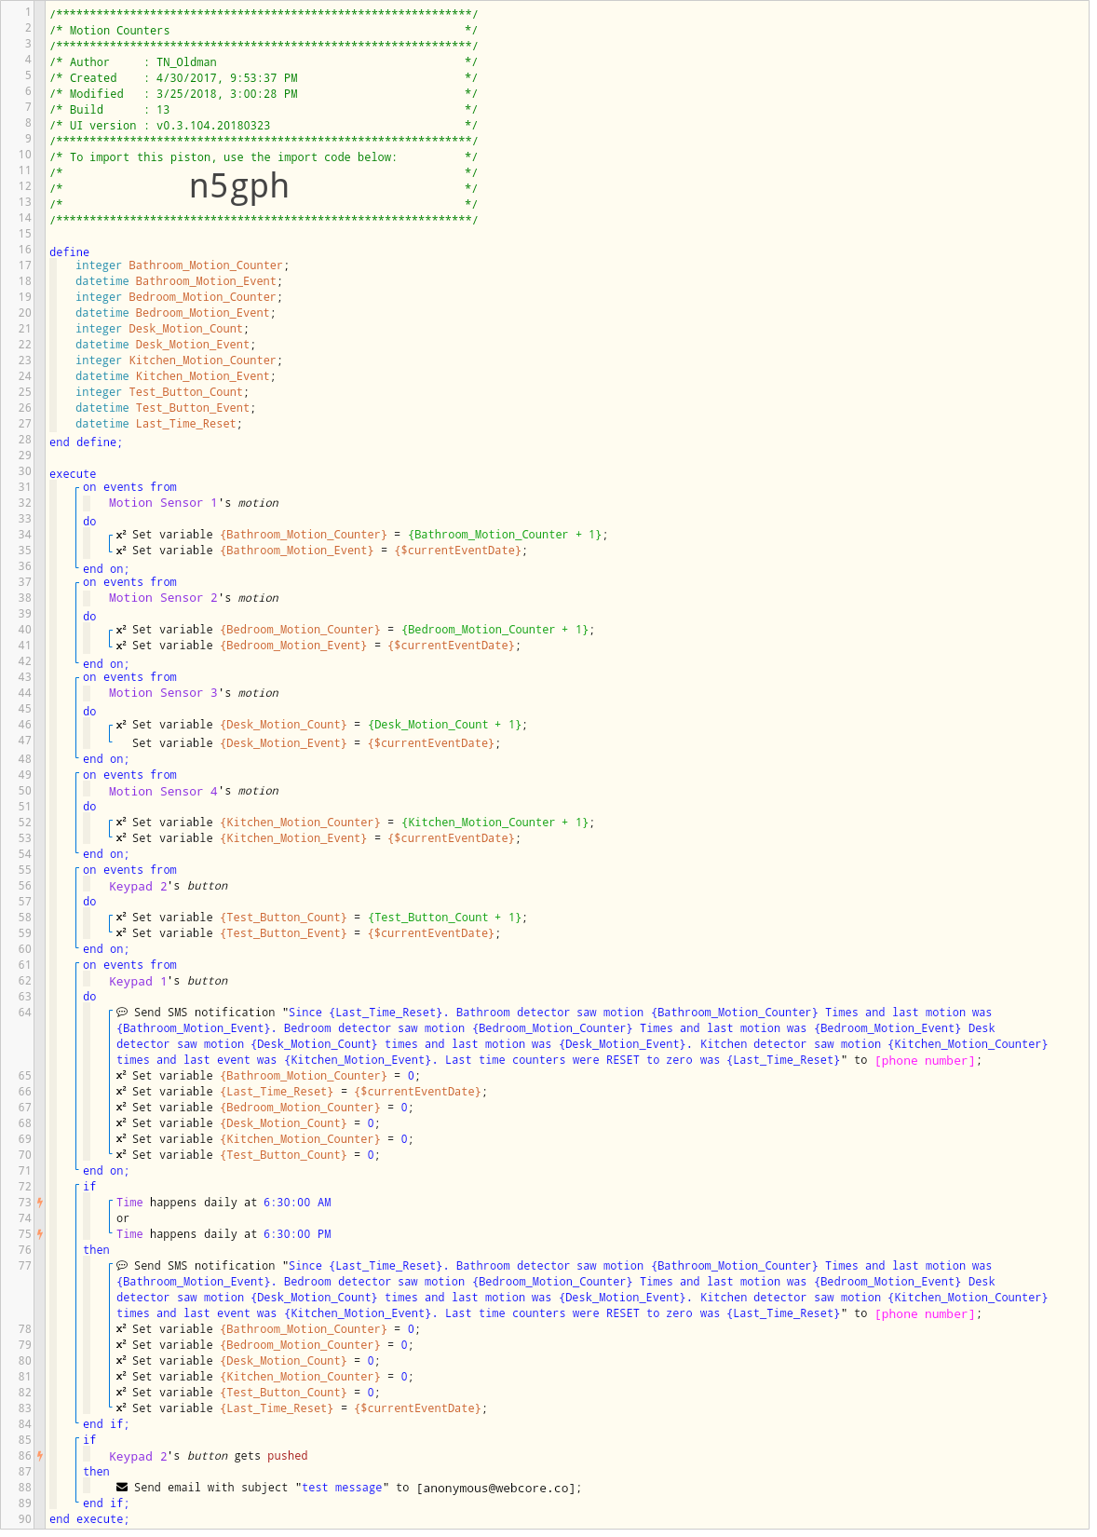Select 'datetime Test_Button_Event' declaration in define

[166, 408]
